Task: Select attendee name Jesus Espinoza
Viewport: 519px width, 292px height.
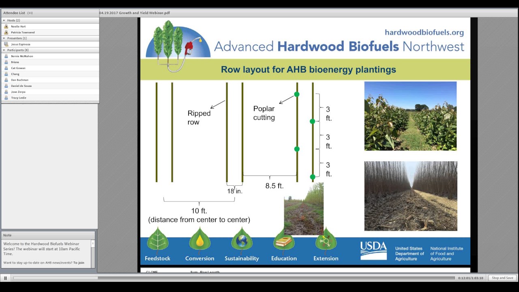Action: click(21, 44)
